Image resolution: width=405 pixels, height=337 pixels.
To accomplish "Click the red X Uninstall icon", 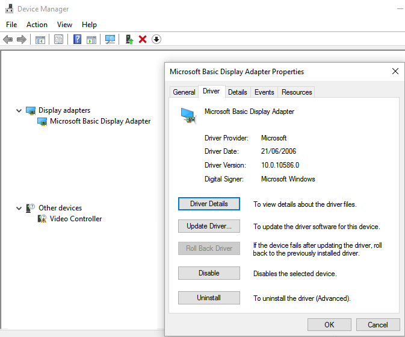I will click(143, 39).
